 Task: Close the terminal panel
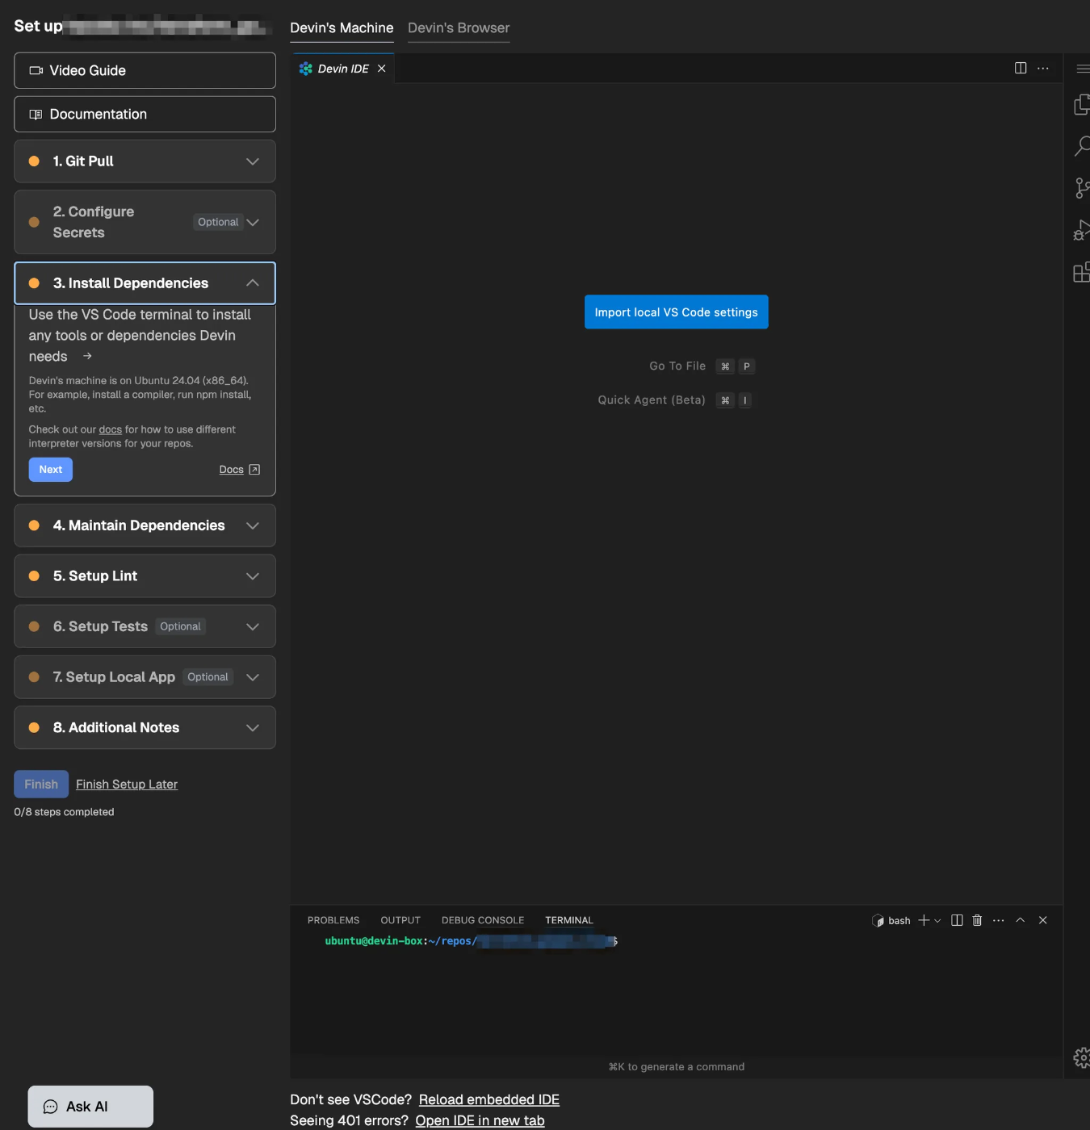coord(1043,920)
